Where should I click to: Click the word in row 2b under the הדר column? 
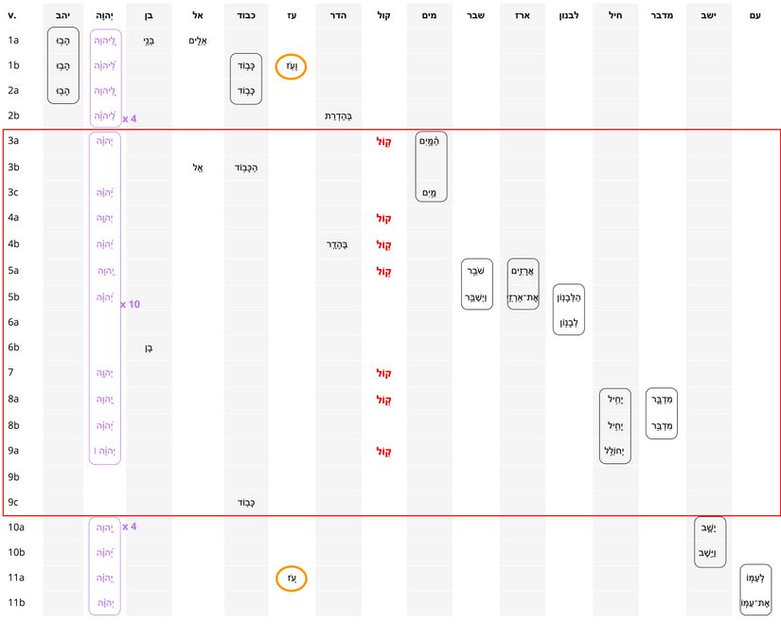pyautogui.click(x=337, y=116)
